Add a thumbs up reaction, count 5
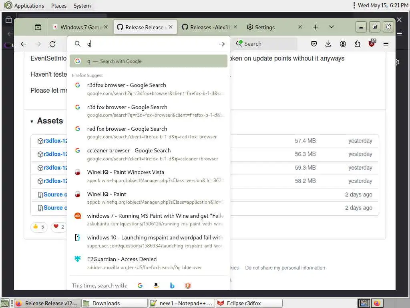Image resolution: width=410 pixels, height=308 pixels. 39,227
